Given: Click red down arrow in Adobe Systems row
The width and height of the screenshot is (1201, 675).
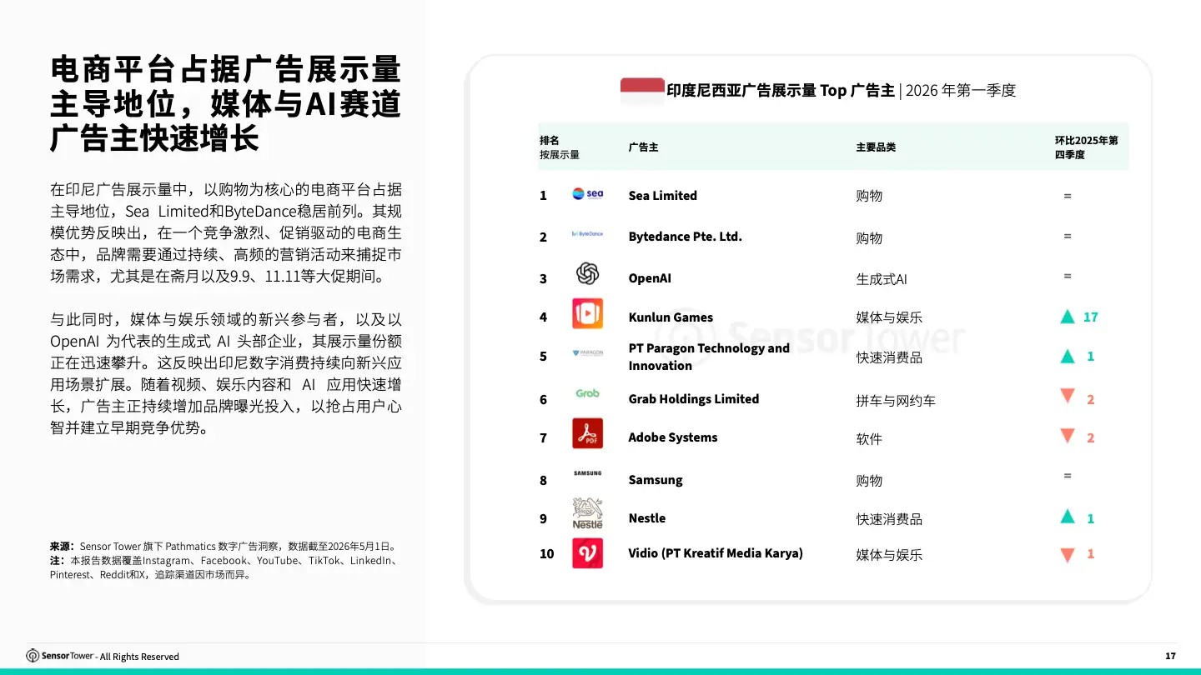Looking at the screenshot, I should click(1067, 436).
